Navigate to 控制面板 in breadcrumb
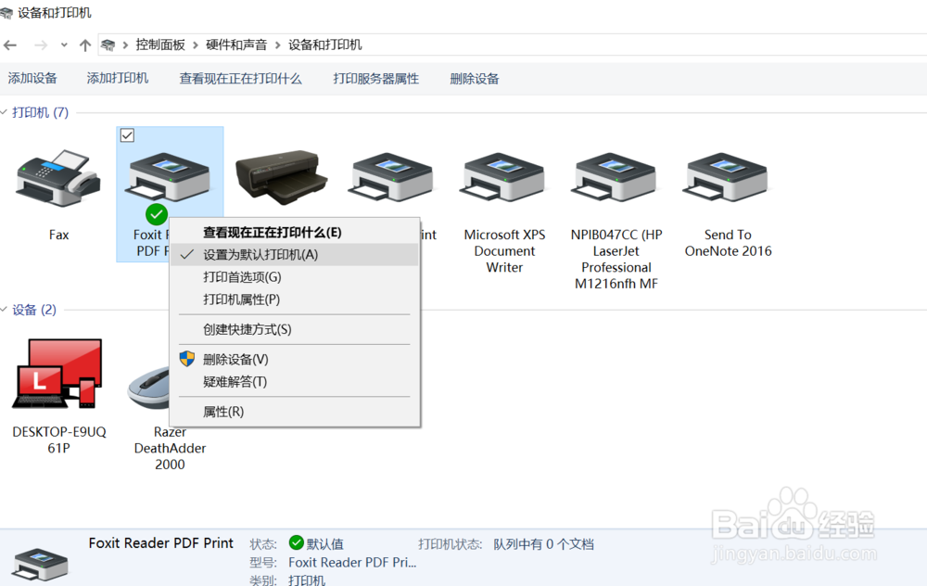The width and height of the screenshot is (927, 586). [160, 45]
